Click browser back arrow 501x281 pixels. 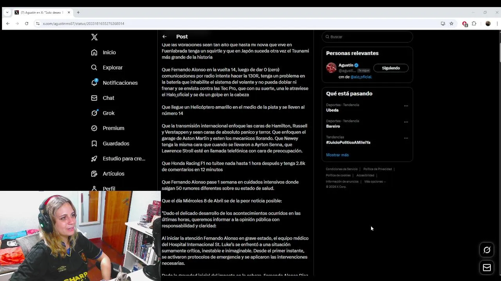(7, 23)
